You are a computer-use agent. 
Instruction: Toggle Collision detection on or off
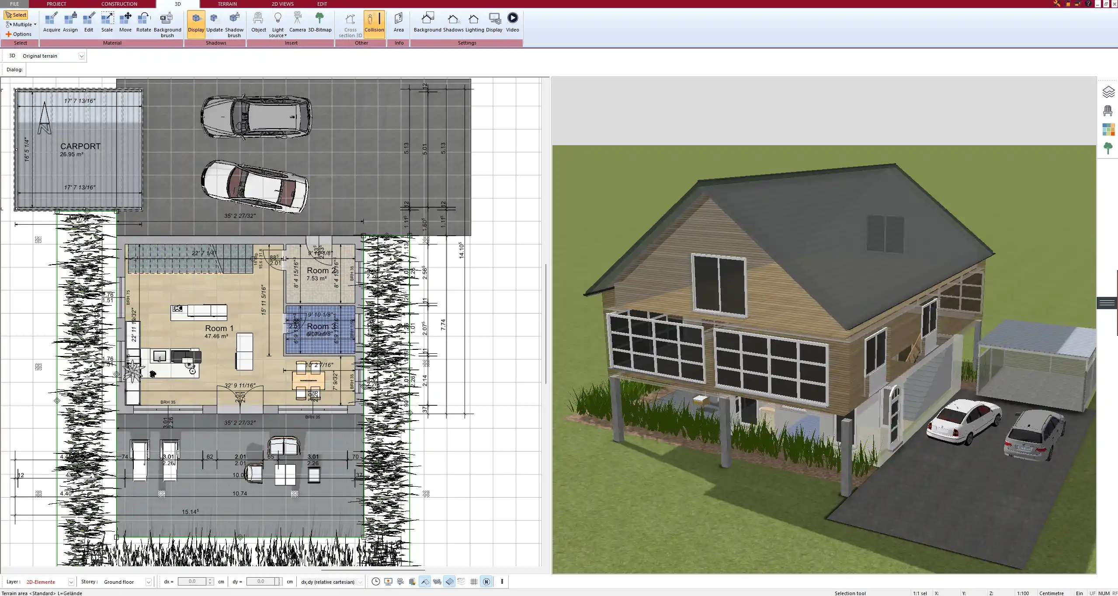pyautogui.click(x=374, y=22)
